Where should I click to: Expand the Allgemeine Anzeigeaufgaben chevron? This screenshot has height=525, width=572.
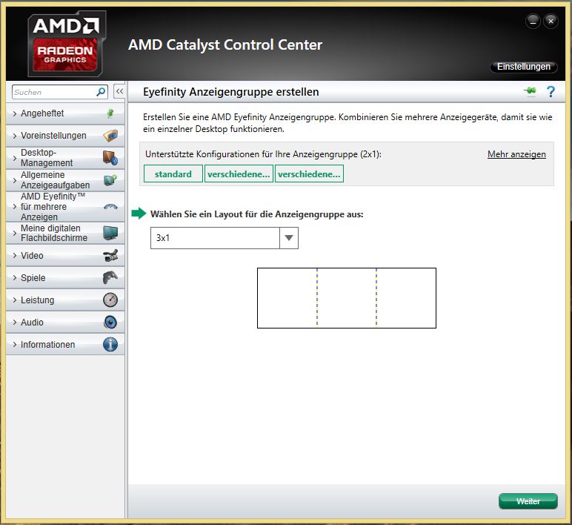(x=15, y=180)
